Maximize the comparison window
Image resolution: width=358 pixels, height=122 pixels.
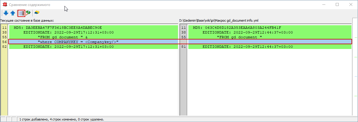(x=337, y=5)
